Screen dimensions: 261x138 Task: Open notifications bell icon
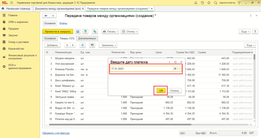pyautogui.click(x=196, y=3)
